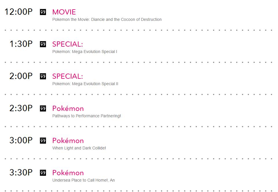Click When Light and Dark Collide! text
The image size is (278, 192).
coord(79,148)
